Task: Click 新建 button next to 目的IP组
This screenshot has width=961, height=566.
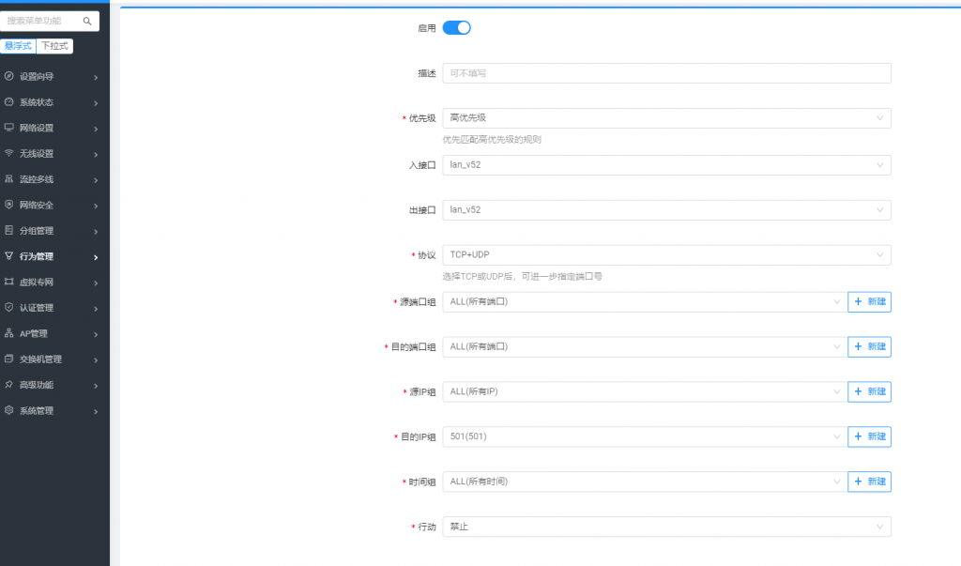Action: pyautogui.click(x=870, y=436)
